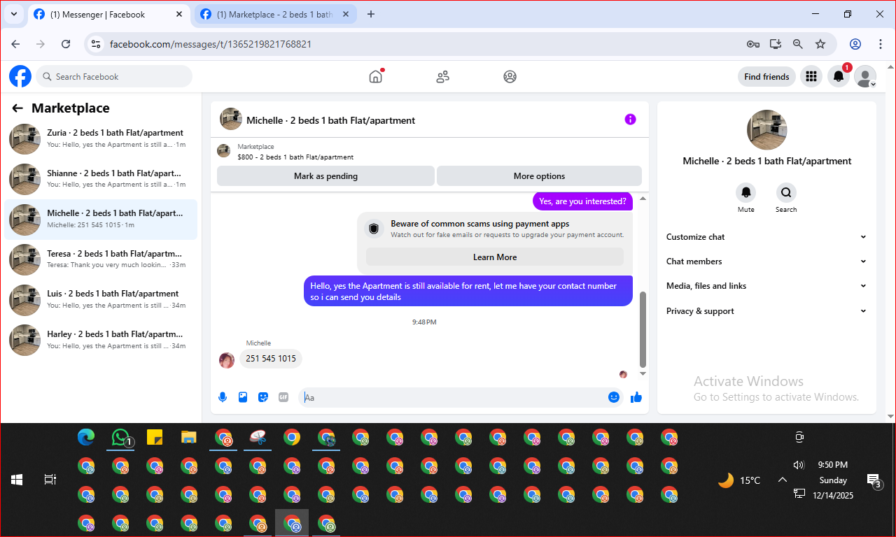Viewport: 896px width, 537px height.
Task: Go back in browser history
Action: [x=15, y=44]
